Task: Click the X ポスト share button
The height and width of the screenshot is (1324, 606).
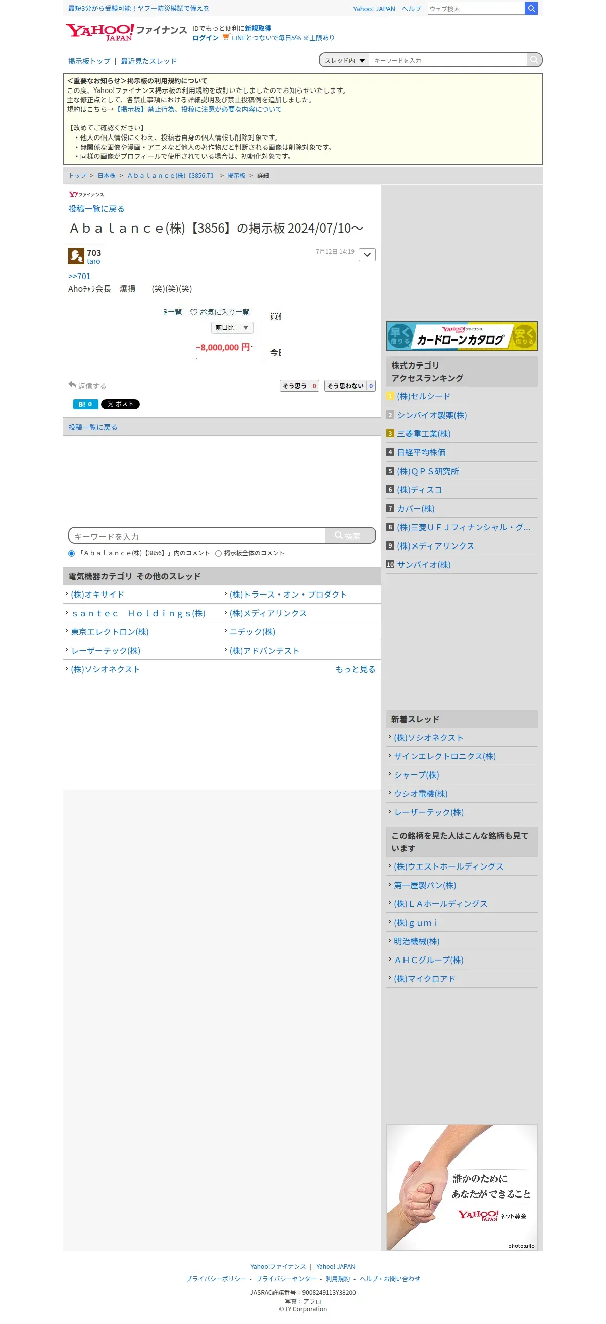Action: pos(120,404)
